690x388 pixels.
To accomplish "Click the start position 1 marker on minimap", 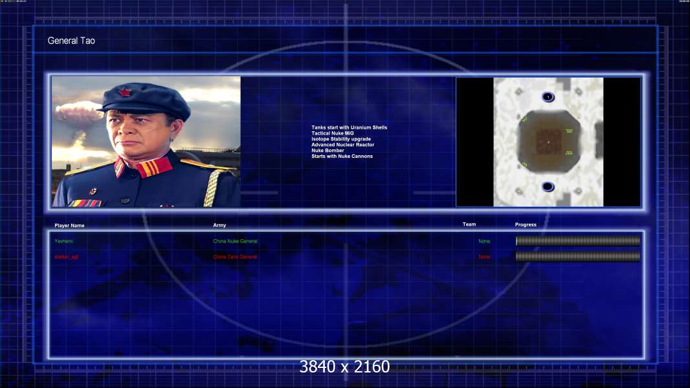I will pyautogui.click(x=548, y=97).
